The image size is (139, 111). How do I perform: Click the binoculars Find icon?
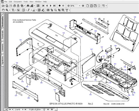tap(28, 6)
